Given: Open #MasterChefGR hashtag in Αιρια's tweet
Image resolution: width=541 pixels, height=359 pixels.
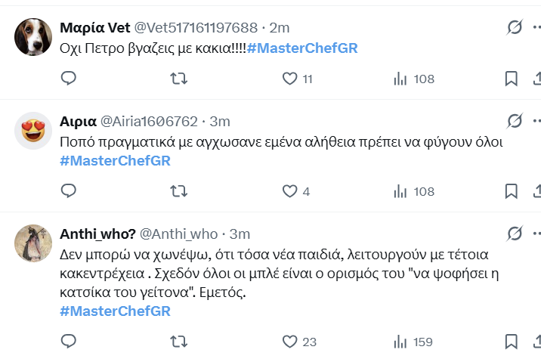Looking at the screenshot, I should (115, 160).
